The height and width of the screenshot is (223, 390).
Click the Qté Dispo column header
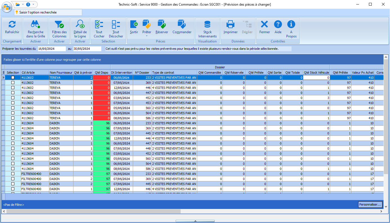click(x=102, y=73)
